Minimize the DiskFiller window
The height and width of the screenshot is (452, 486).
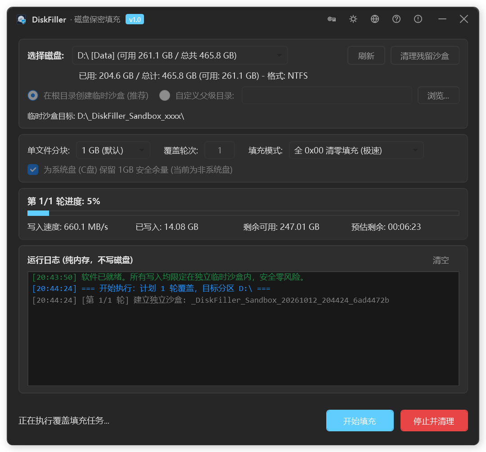[442, 19]
